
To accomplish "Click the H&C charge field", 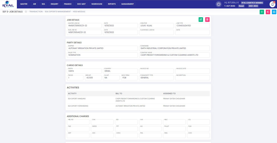I will 174,122.
